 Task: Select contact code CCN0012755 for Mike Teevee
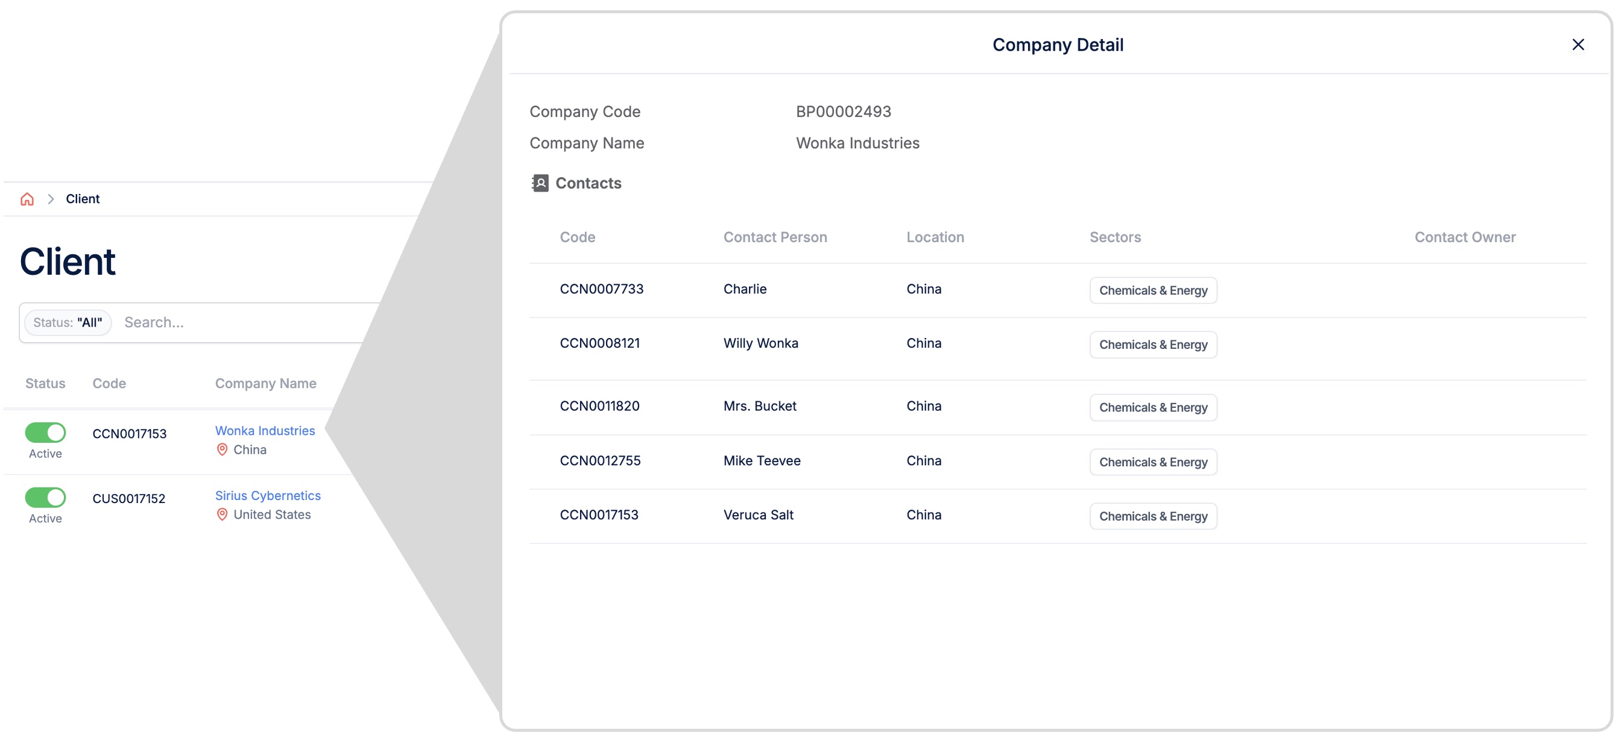coord(599,460)
